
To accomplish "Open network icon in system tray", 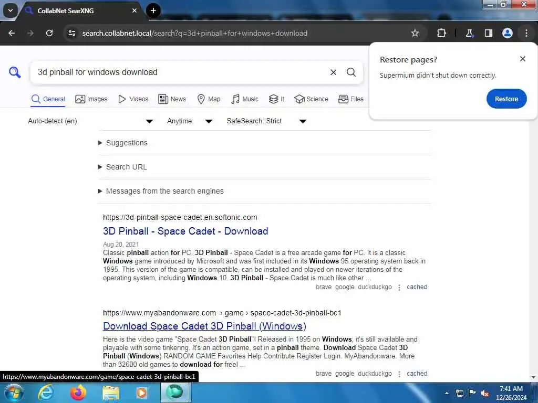I will [460, 394].
